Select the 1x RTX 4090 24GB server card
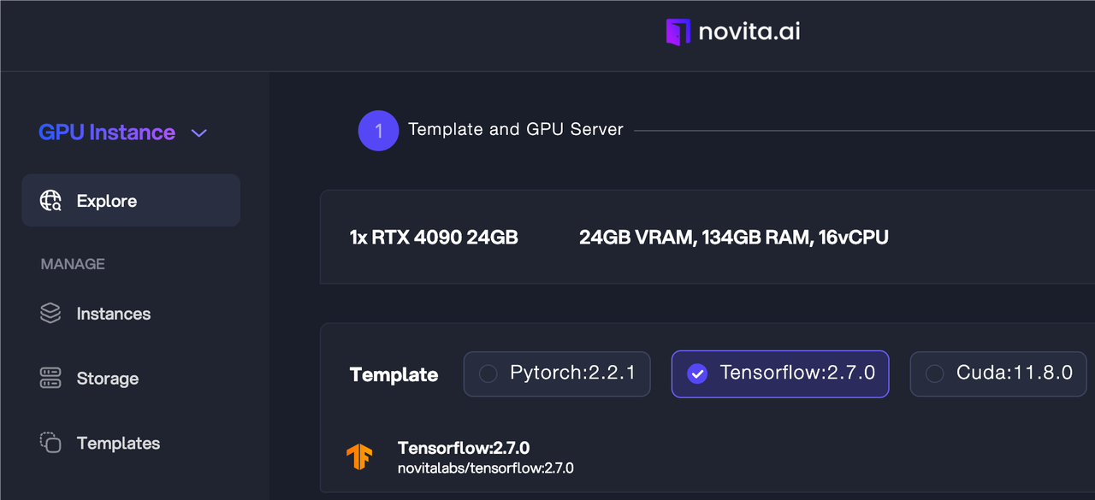1095x500 pixels. tap(434, 238)
